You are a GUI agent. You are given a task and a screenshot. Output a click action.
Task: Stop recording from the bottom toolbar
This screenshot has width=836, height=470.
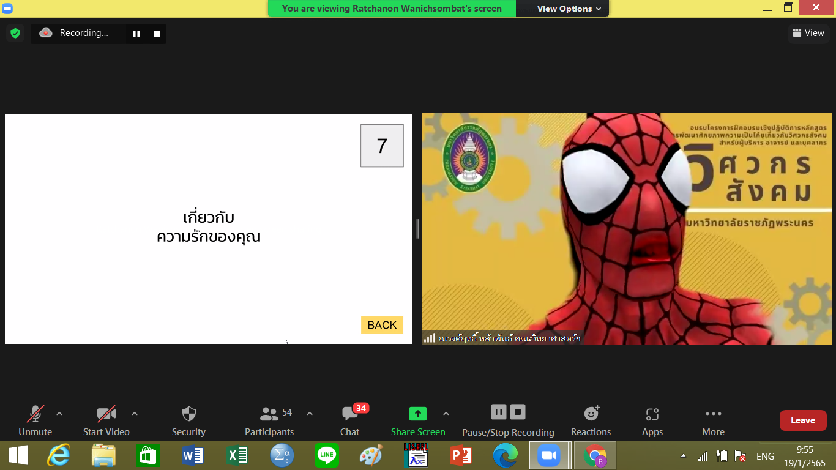point(518,412)
